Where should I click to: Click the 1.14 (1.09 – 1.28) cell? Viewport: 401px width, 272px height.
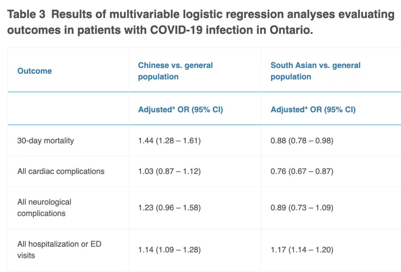[169, 249]
